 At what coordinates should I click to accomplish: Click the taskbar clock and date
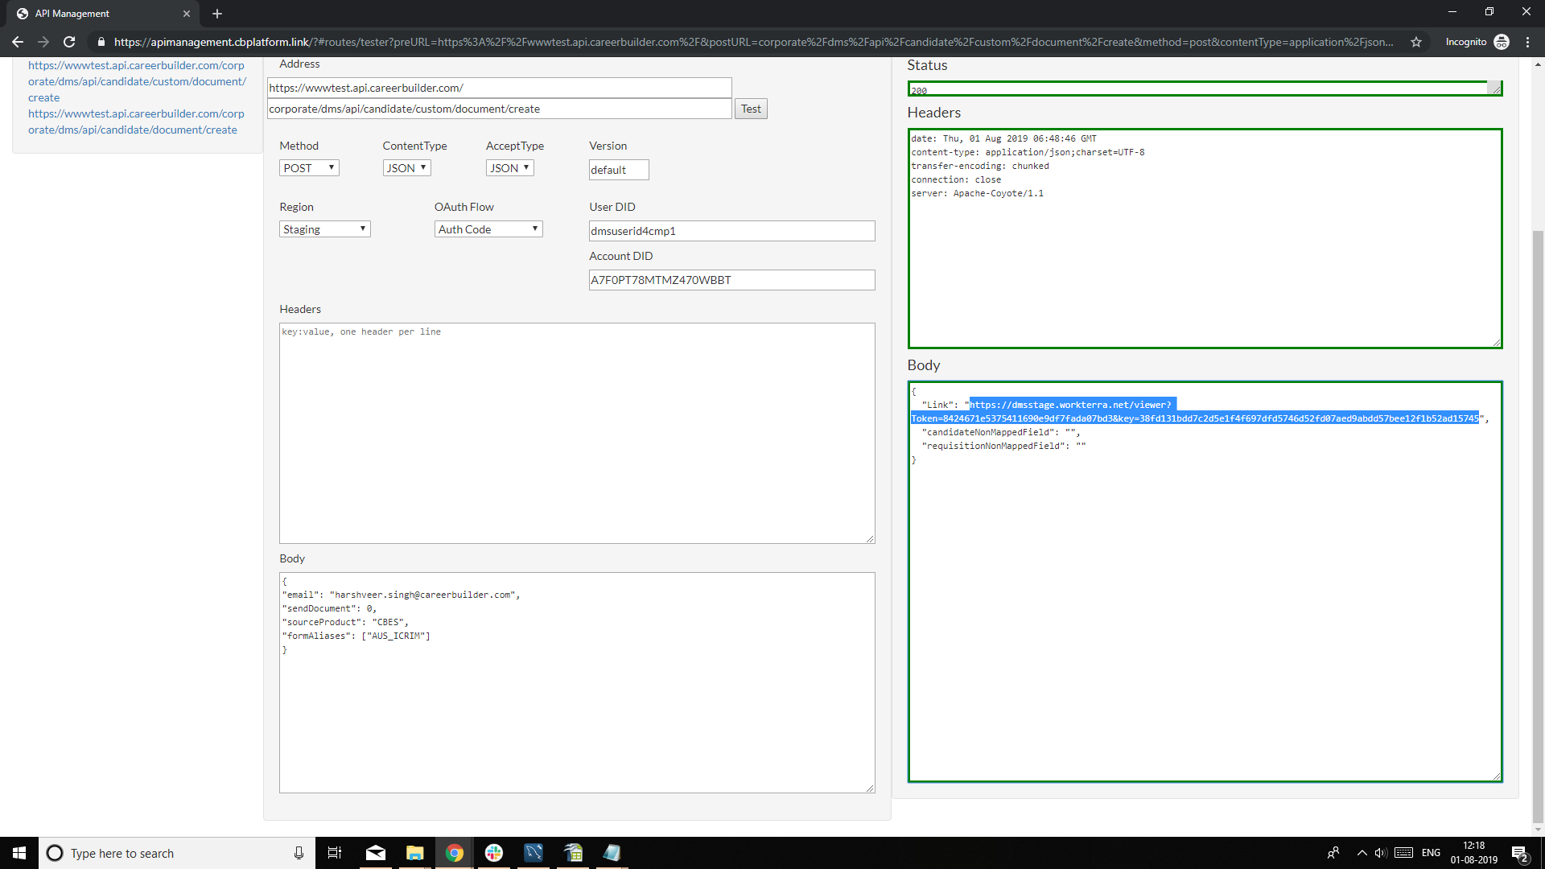click(1473, 853)
